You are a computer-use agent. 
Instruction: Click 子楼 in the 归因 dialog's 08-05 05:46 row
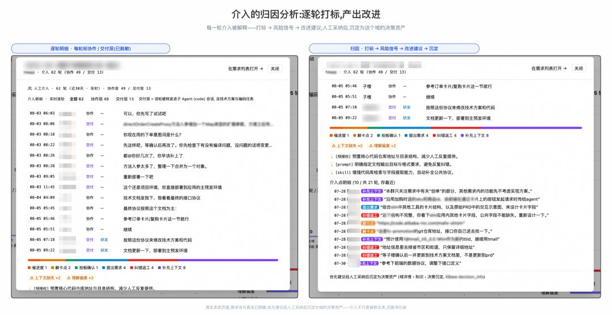[367, 86]
